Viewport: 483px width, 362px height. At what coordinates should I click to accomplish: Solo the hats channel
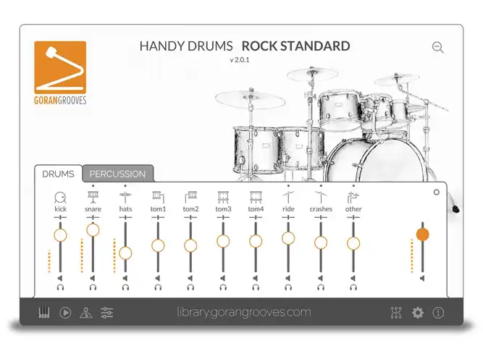pyautogui.click(x=125, y=287)
